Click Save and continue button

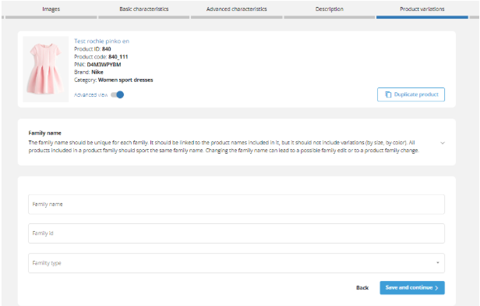[x=412, y=287]
